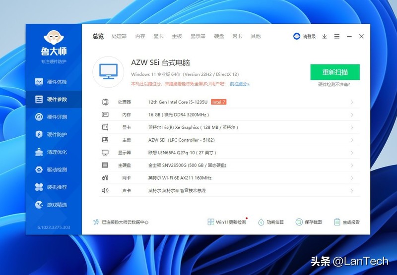This screenshot has width=397, height=275.
Task: Click the hard disk icon
Action: [105, 165]
